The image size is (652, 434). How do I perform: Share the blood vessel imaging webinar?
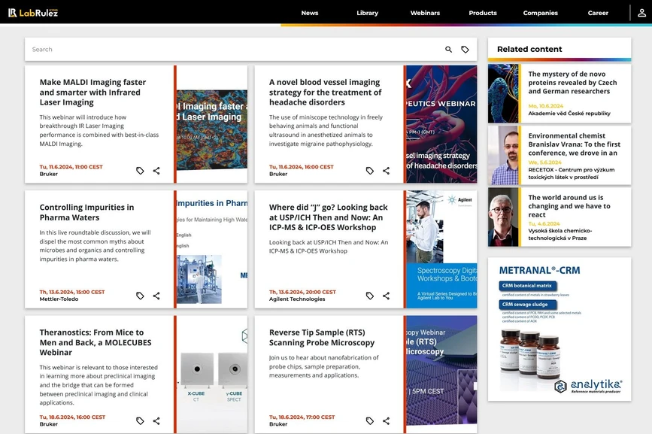386,171
